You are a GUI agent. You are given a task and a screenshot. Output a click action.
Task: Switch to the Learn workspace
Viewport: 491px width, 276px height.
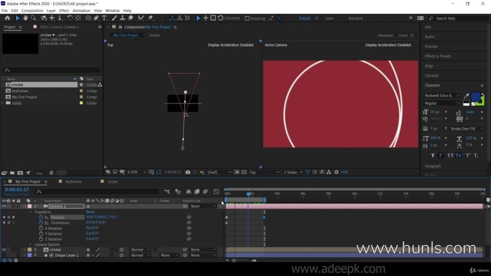tap(329, 18)
